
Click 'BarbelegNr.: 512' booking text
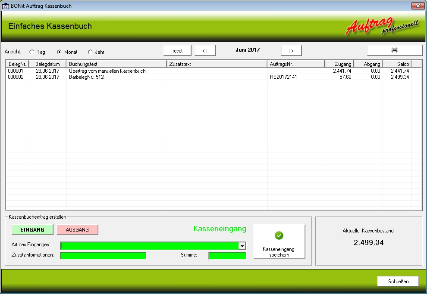(86, 77)
